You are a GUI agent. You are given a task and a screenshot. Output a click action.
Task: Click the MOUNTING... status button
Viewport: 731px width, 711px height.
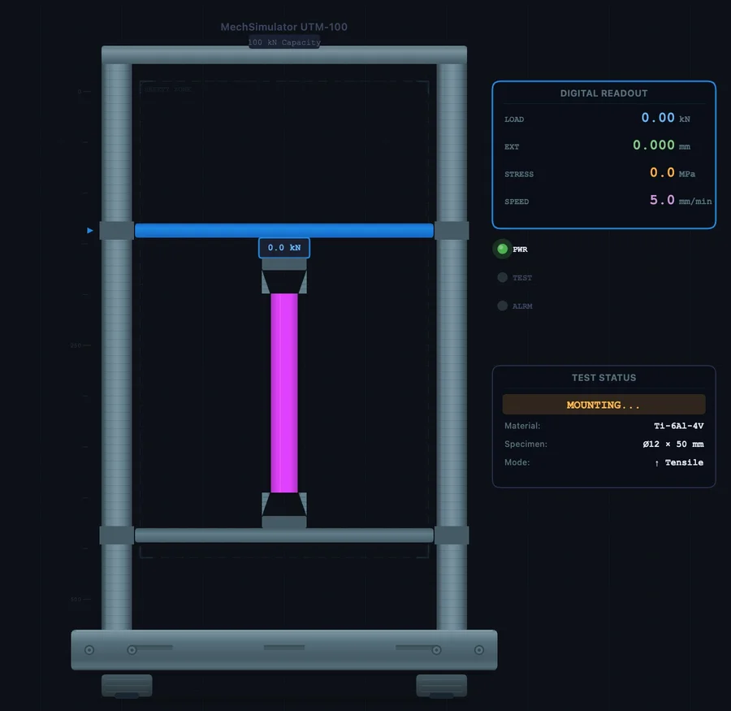pos(603,404)
